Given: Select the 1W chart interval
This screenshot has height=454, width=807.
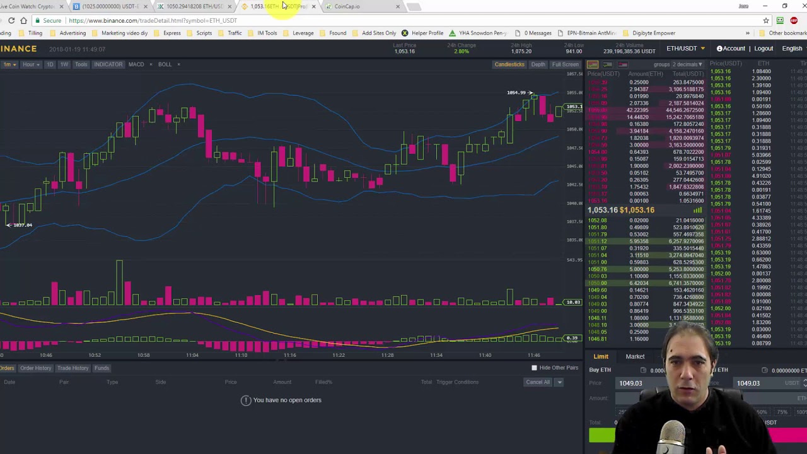Looking at the screenshot, I should (64, 64).
